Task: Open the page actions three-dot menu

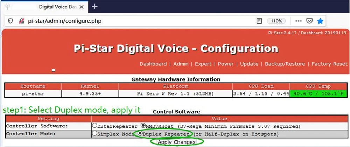Action: point(298,21)
